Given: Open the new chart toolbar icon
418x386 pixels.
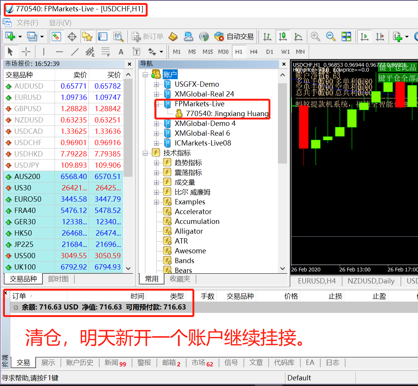Looking at the screenshot, I should pyautogui.click(x=11, y=36).
